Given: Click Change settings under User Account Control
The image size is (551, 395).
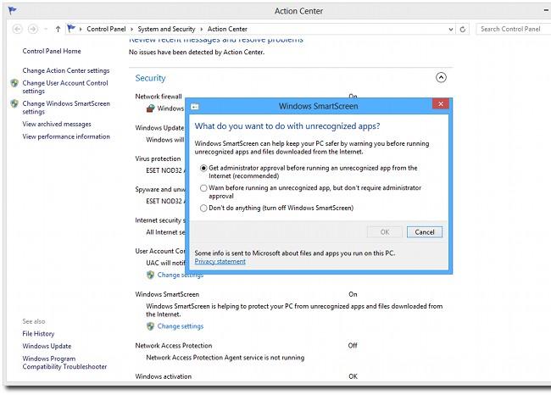Looking at the screenshot, I should (181, 275).
